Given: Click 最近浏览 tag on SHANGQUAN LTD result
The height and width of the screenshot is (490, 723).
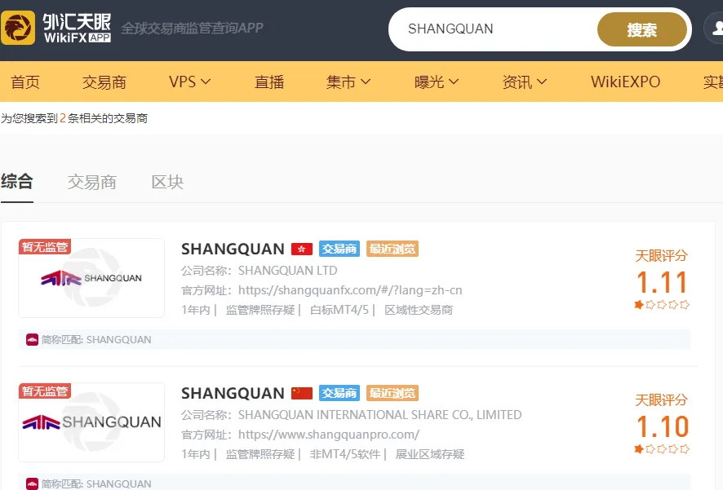Looking at the screenshot, I should coord(393,249).
